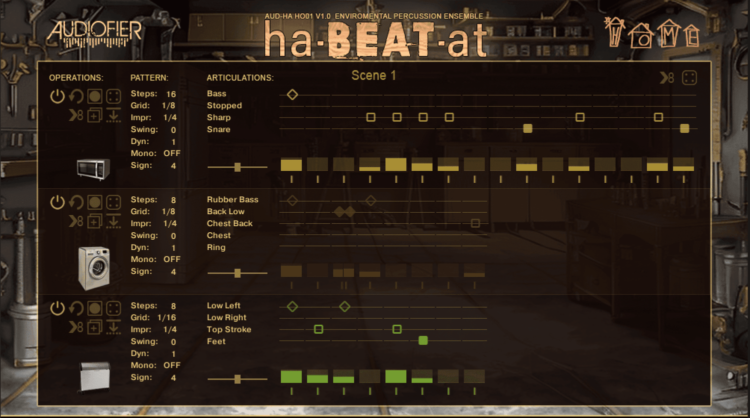Click the Mono OFF value on microwave track
750x418 pixels.
171,154
